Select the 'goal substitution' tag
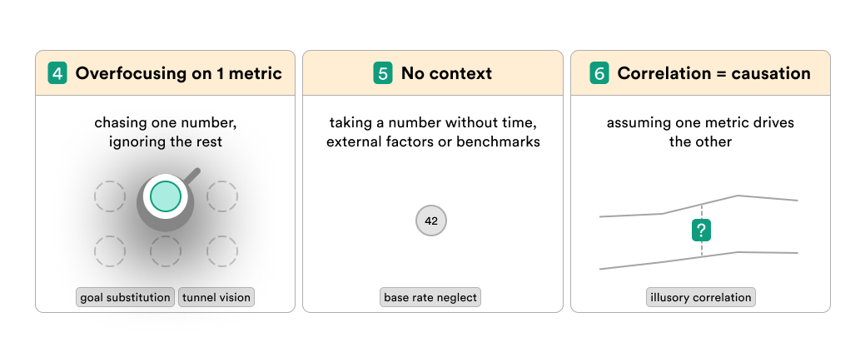Viewport: 865px width, 362px height. click(x=125, y=297)
